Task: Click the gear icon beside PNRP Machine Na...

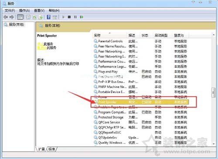Action: coord(95,86)
